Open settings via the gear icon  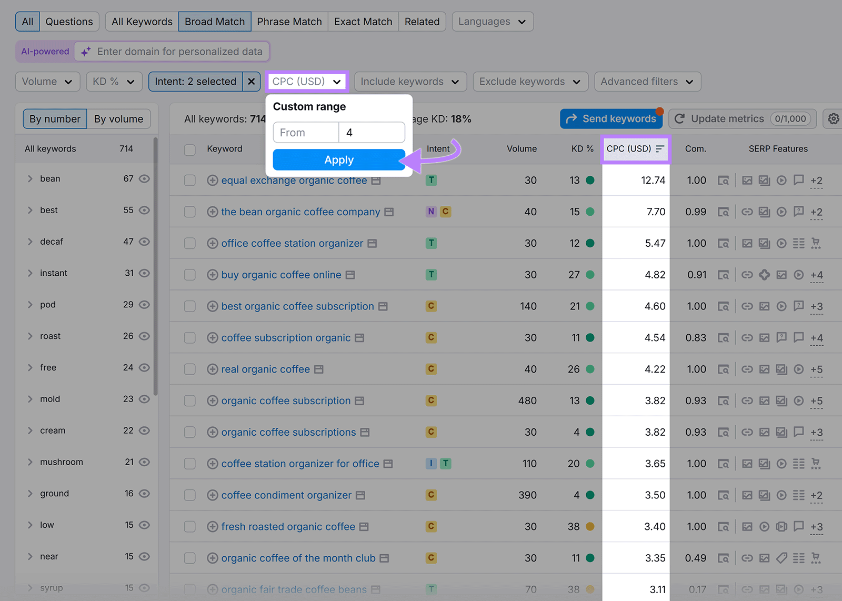click(833, 118)
